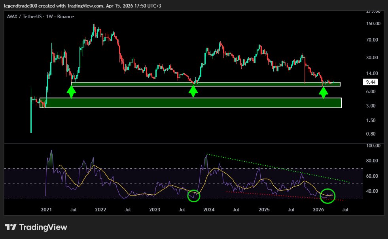
Task: Select the green circle on RSI before 2024
Action: pyautogui.click(x=194, y=195)
